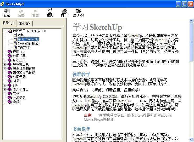Click the topic icon beside SketchUp 概念

[15, 43]
